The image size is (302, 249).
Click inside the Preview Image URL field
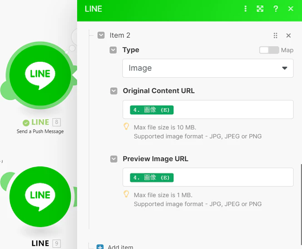coord(208,177)
